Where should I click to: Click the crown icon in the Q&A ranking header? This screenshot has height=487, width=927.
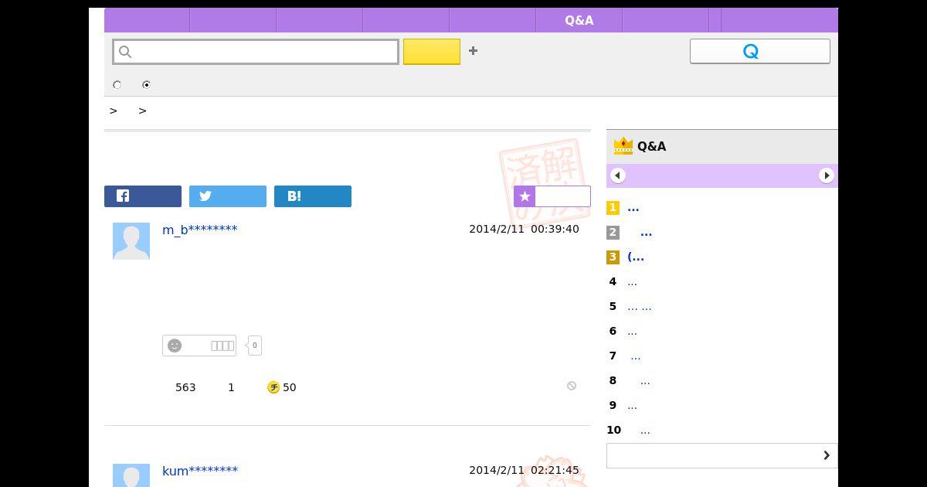point(623,145)
